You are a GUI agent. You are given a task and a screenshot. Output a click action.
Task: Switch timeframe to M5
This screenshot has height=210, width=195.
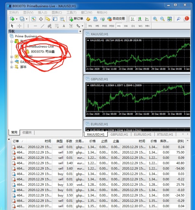pos(97,26)
